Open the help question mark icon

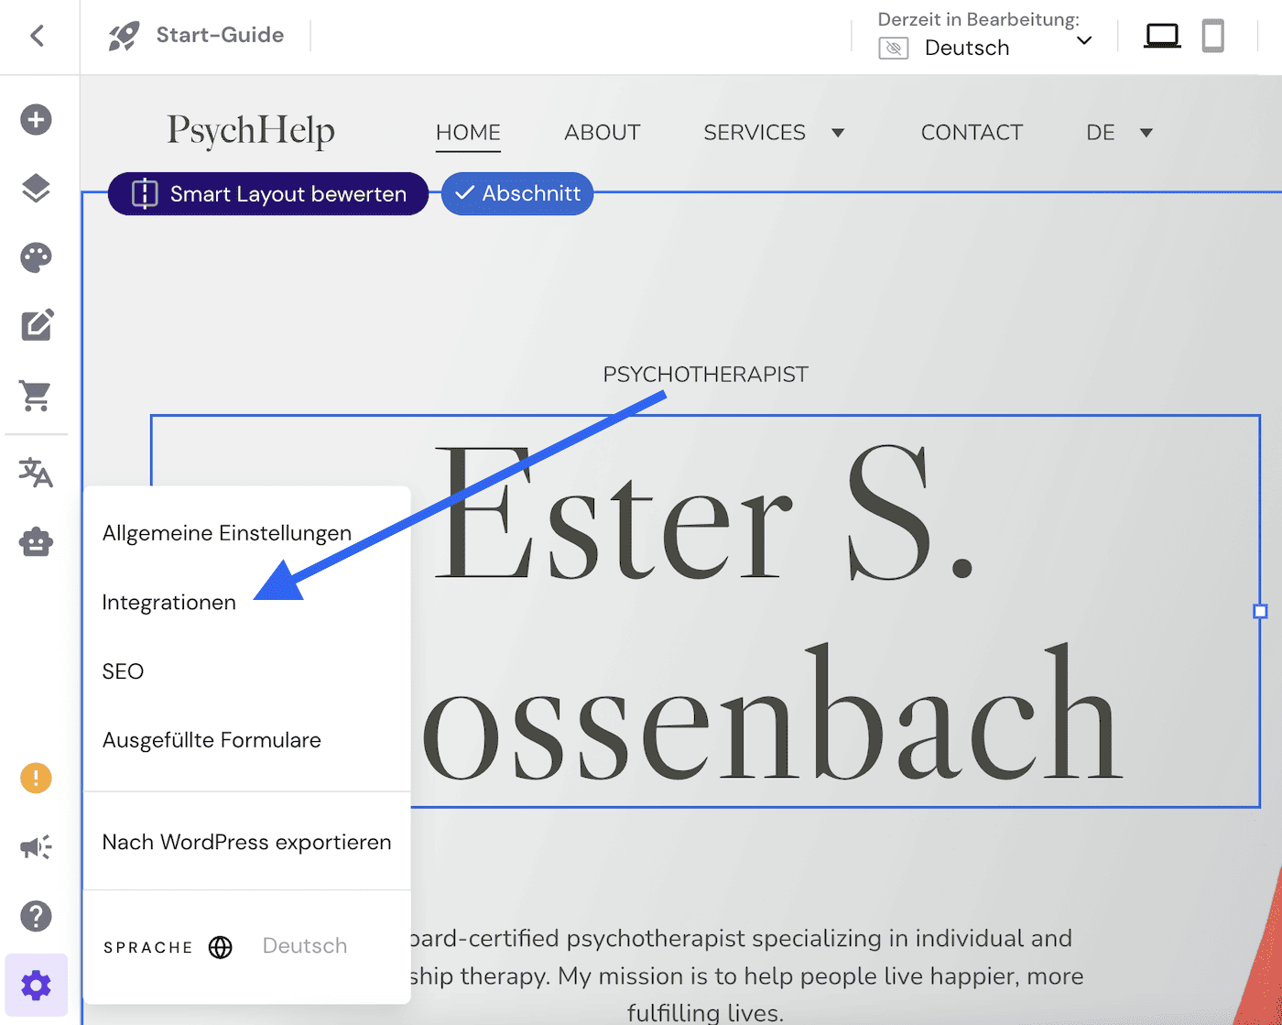tap(36, 916)
